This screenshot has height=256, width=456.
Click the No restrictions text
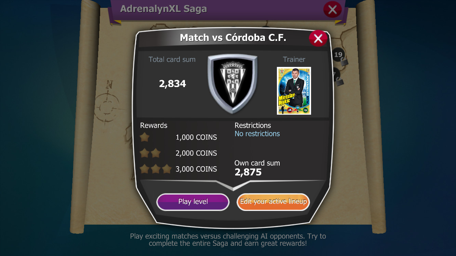(x=257, y=134)
